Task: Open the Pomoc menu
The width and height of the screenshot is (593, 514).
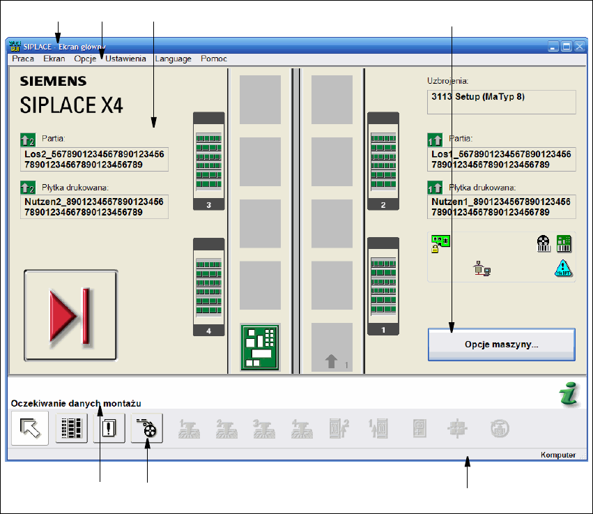Action: pos(214,59)
